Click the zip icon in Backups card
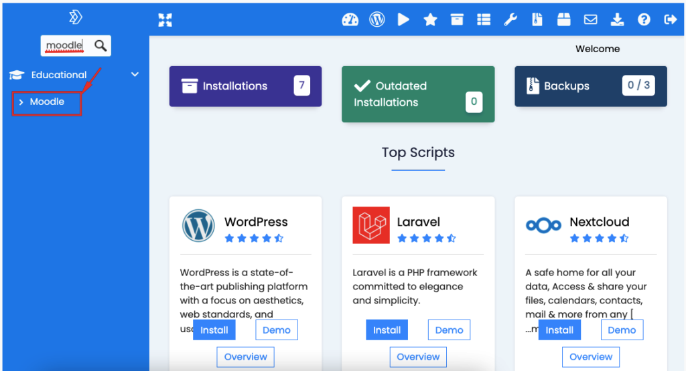The width and height of the screenshot is (686, 371). (x=533, y=86)
